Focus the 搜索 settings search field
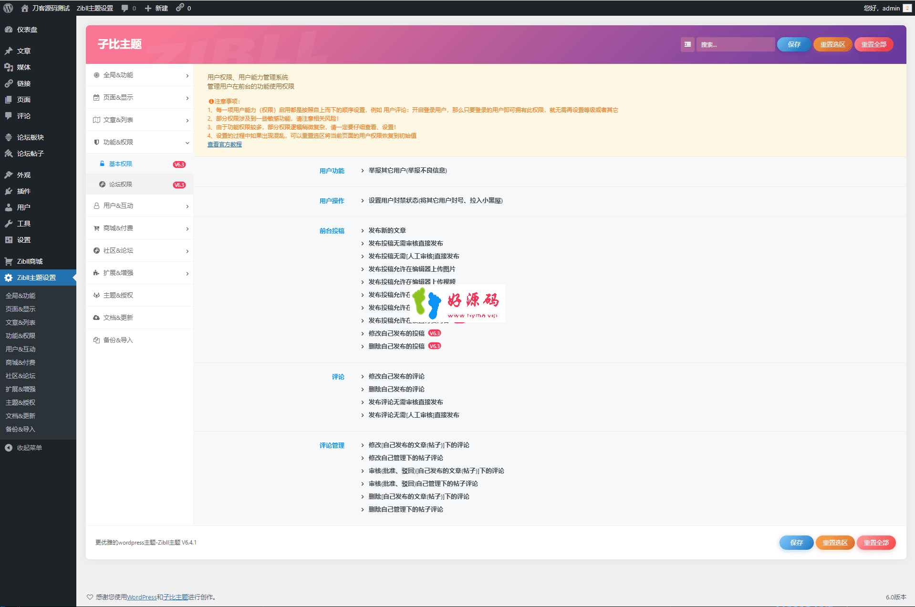 [735, 44]
